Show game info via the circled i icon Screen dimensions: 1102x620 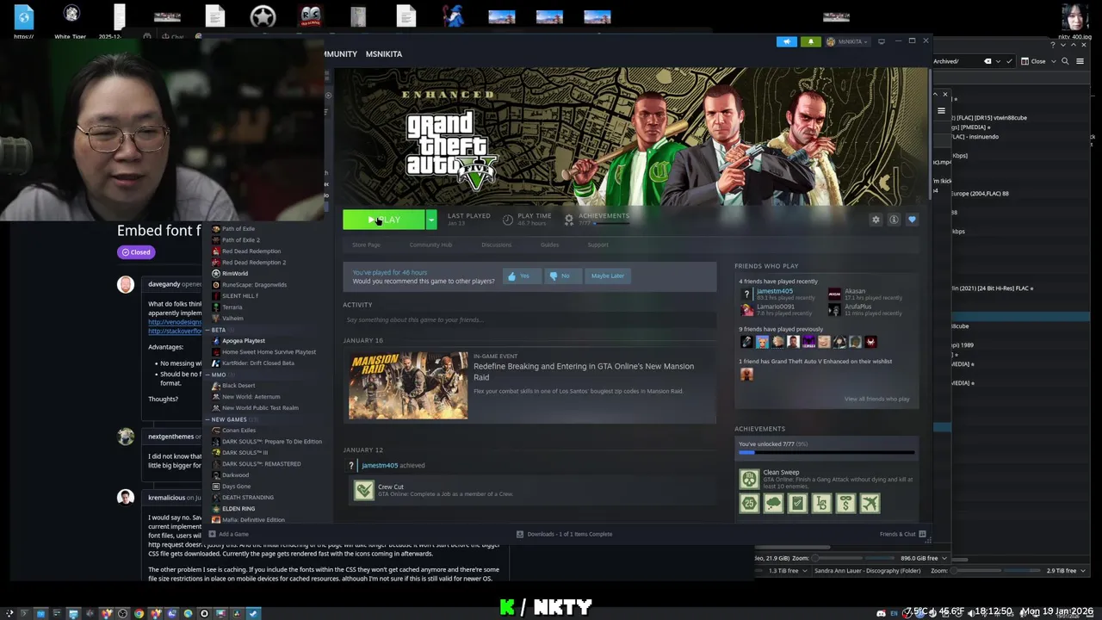[894, 220]
